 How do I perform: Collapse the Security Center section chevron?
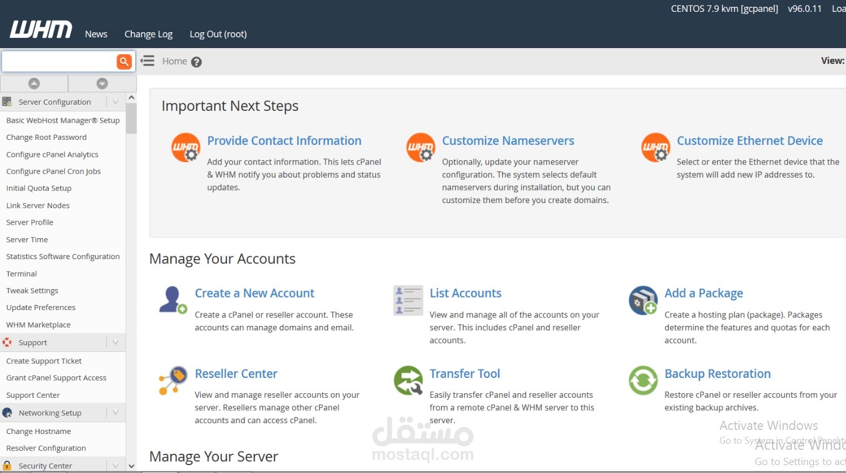(x=115, y=466)
